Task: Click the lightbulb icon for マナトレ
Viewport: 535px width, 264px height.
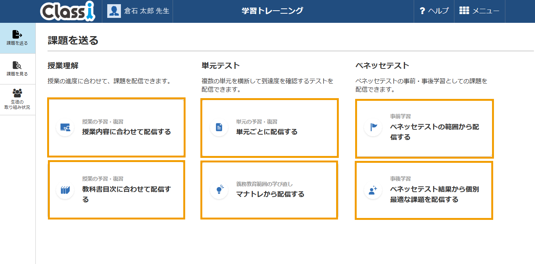Action: (x=219, y=189)
